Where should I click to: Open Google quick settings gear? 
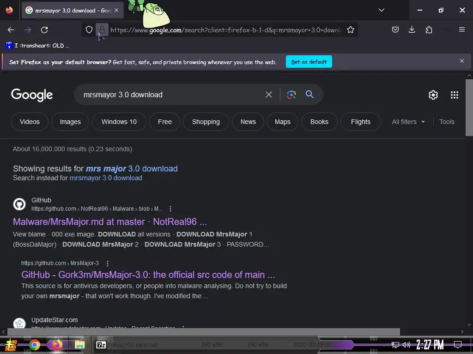pyautogui.click(x=433, y=95)
